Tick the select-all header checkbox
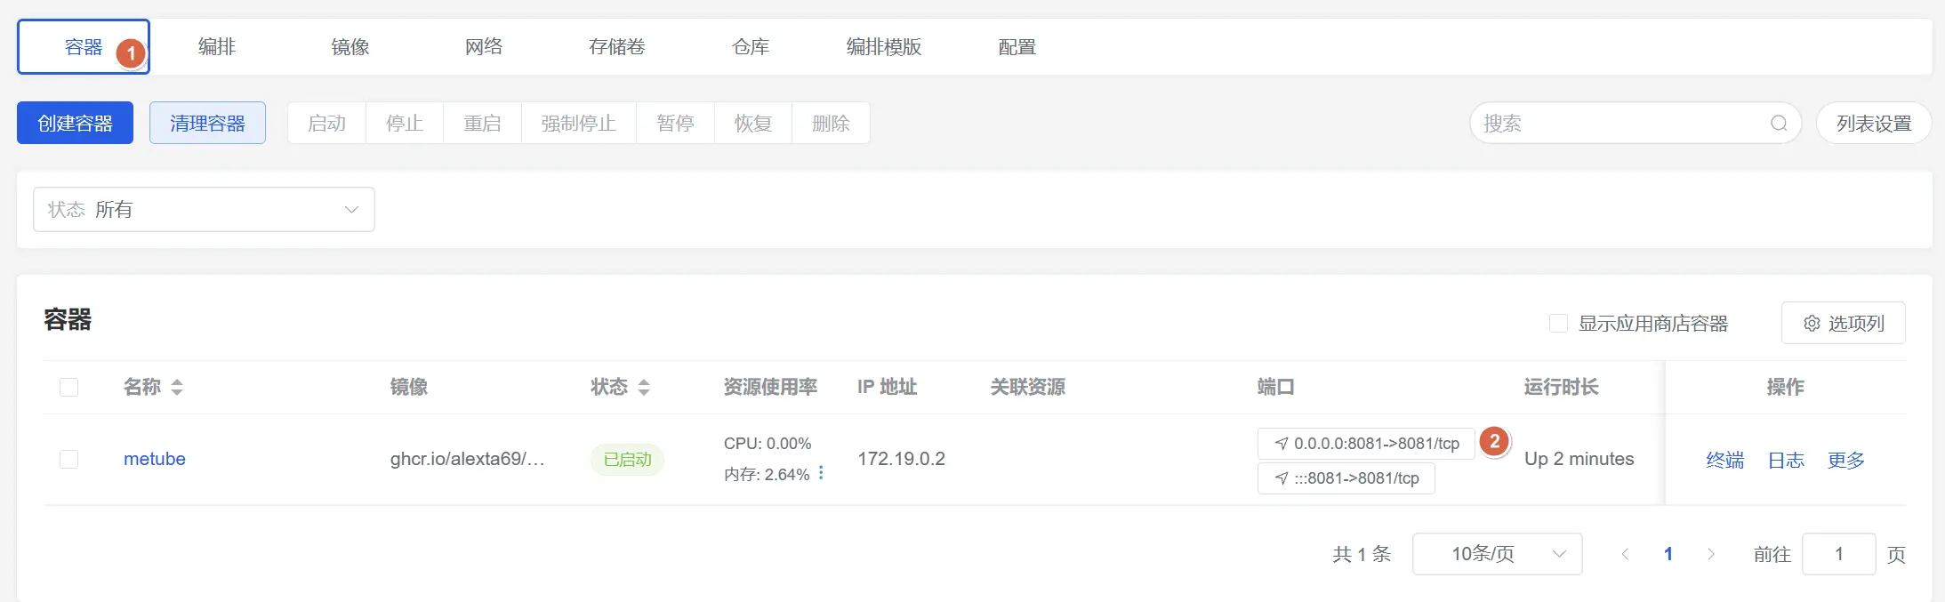The height and width of the screenshot is (602, 1945). [68, 387]
